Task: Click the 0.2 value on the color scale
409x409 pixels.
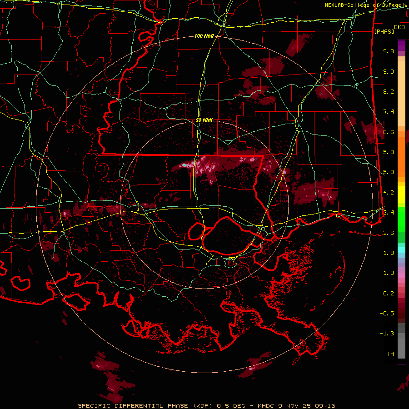Action: (x=389, y=294)
